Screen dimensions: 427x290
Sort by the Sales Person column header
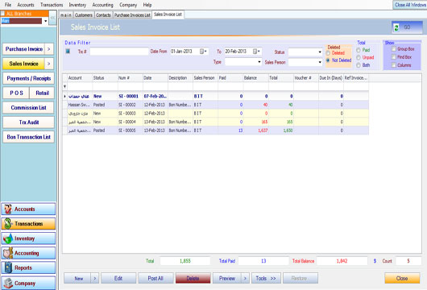205,78
